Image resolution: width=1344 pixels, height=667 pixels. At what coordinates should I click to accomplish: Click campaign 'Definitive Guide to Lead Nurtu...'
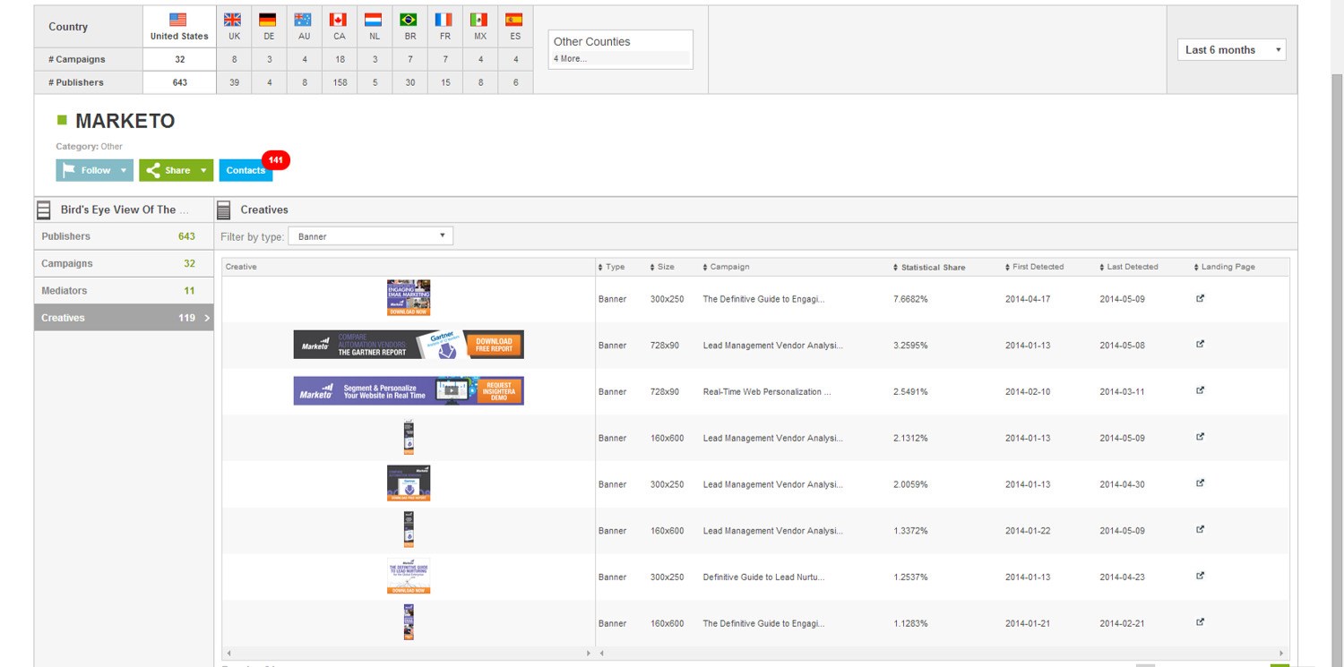point(763,577)
